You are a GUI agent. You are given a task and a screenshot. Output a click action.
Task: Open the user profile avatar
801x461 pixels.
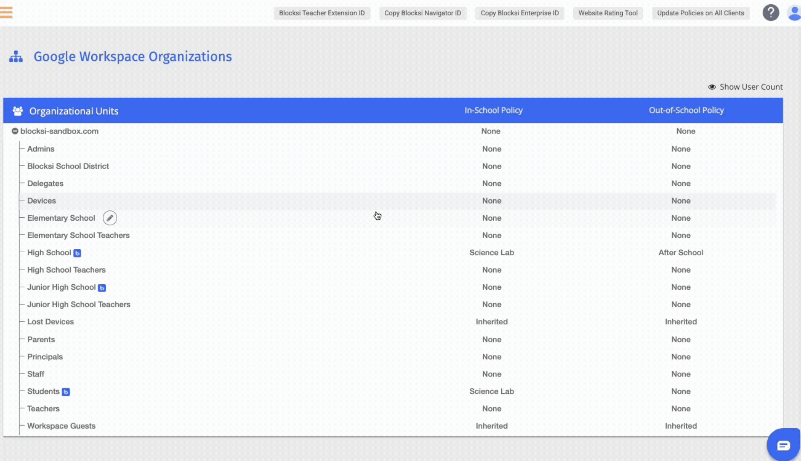coord(794,13)
